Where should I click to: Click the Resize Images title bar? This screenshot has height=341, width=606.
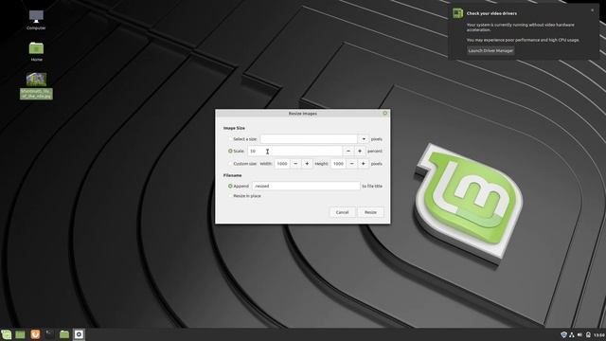click(x=303, y=114)
